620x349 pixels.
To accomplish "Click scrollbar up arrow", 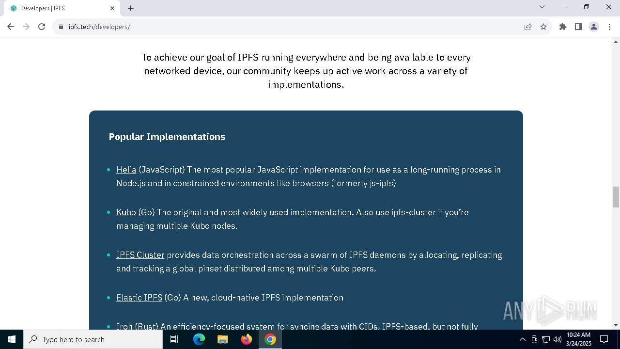I will [616, 42].
